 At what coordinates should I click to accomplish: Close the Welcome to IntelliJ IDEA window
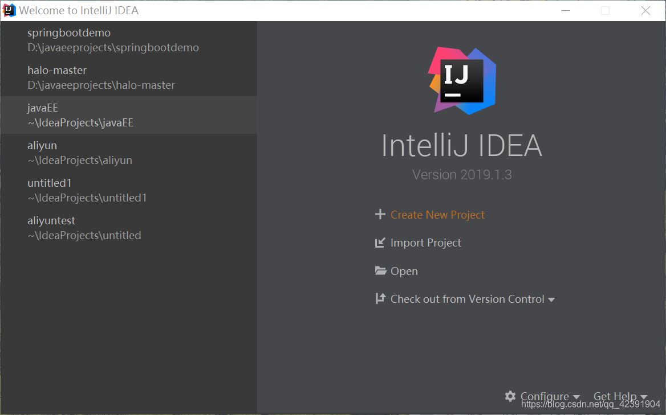point(645,11)
